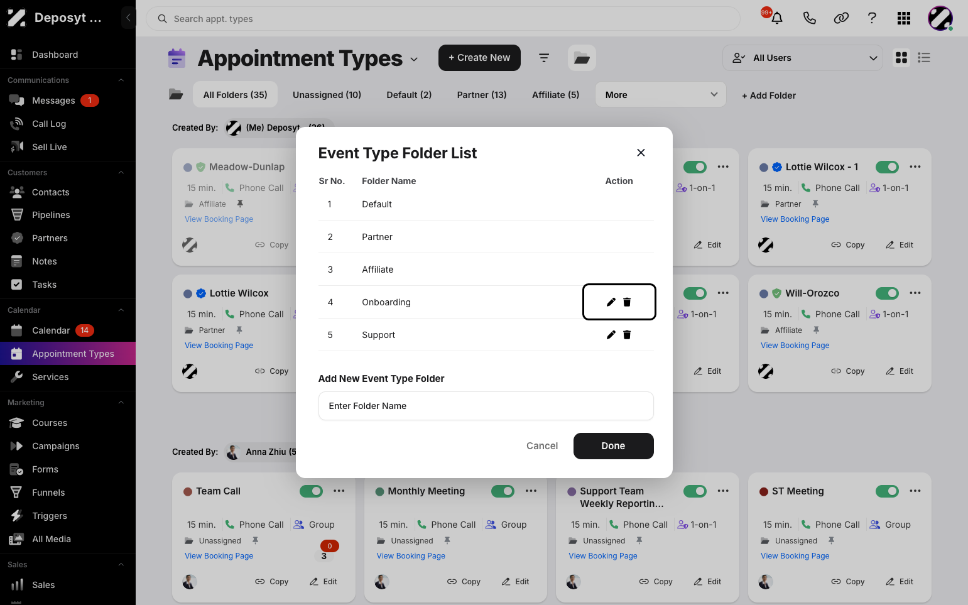Switch to list view layout
Viewport: 968px width, 605px height.
pos(924,58)
